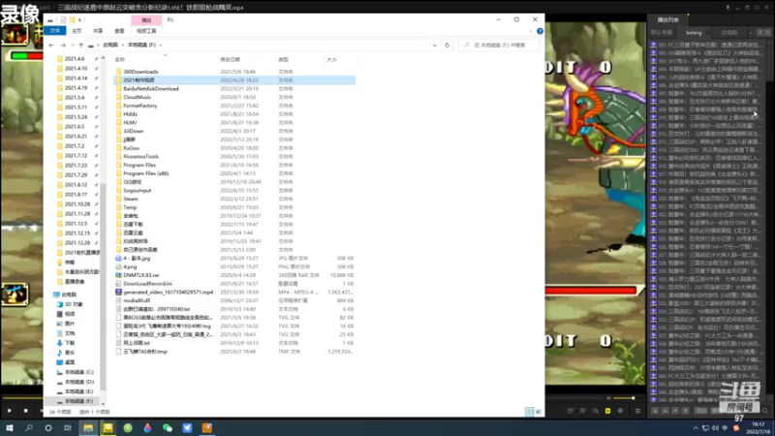Open Windows taskbar search

[x=29, y=427]
